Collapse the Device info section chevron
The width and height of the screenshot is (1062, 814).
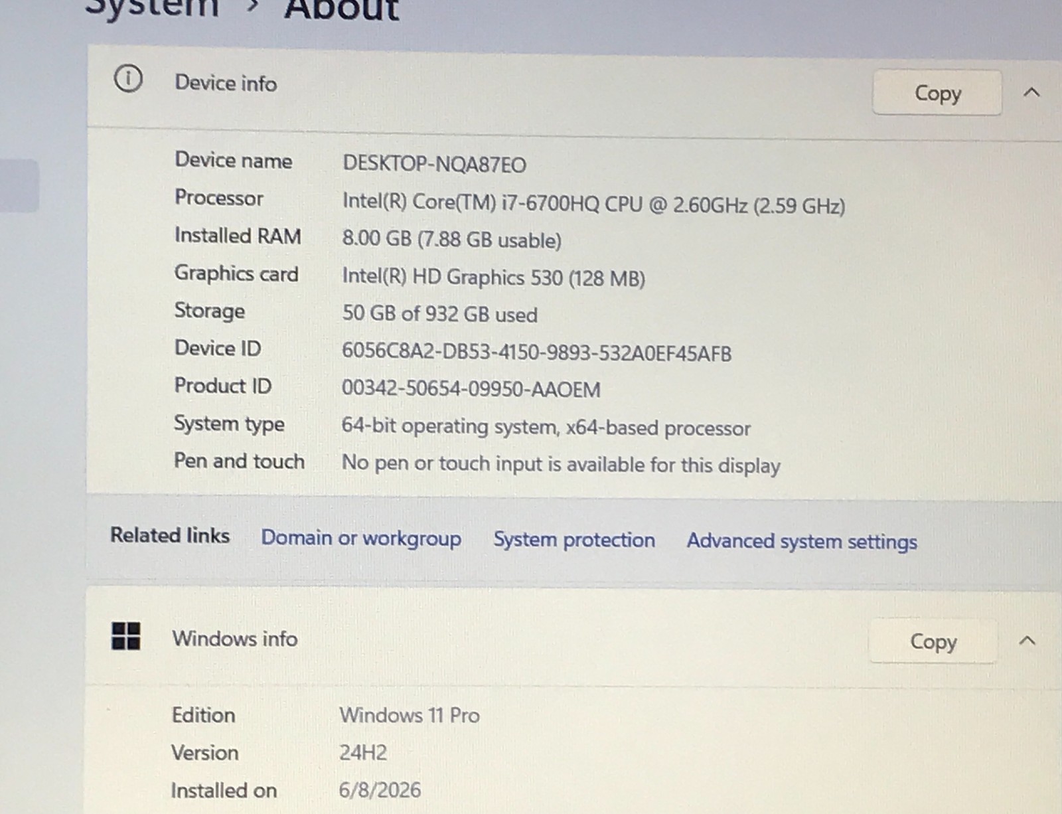pyautogui.click(x=1031, y=92)
